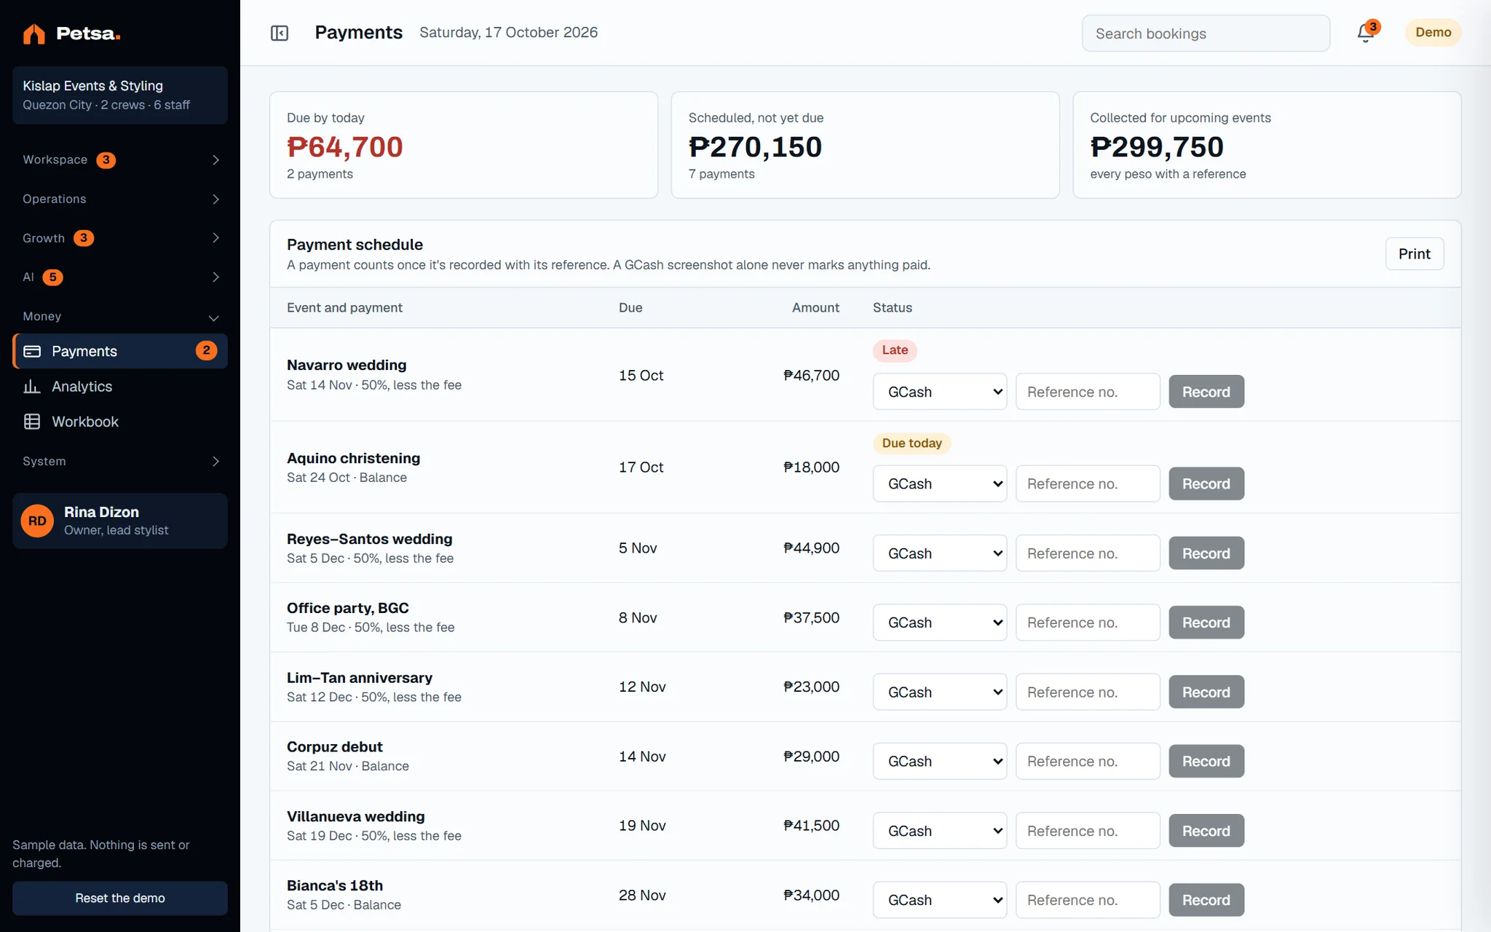Image resolution: width=1491 pixels, height=932 pixels.
Task: Click the Due today status badge
Action: tap(911, 443)
